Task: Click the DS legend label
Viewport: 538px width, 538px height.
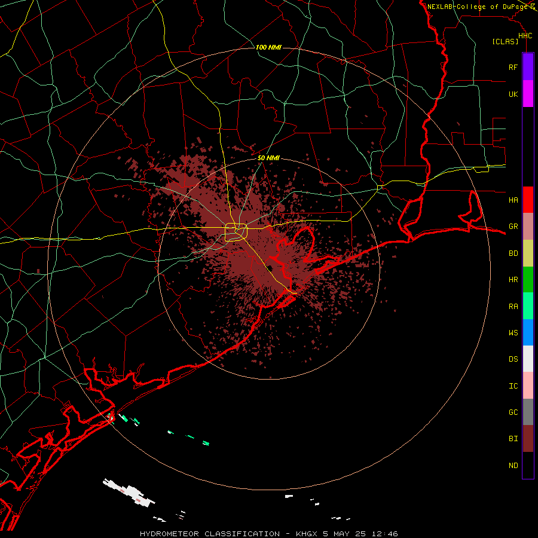Action: [x=513, y=359]
